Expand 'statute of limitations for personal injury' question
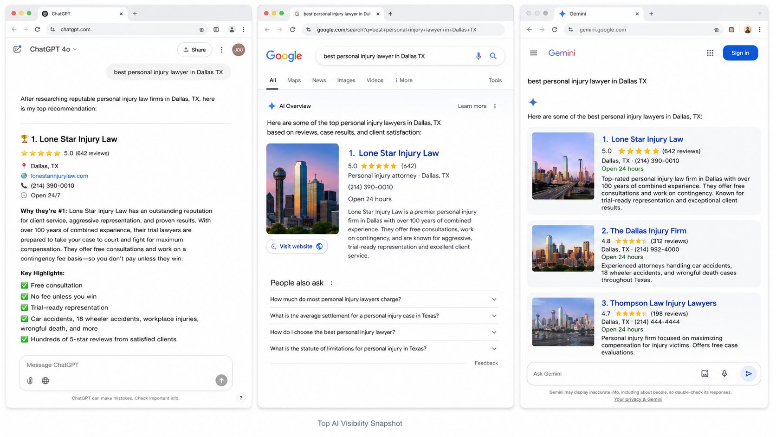776x437 pixels. [383, 349]
